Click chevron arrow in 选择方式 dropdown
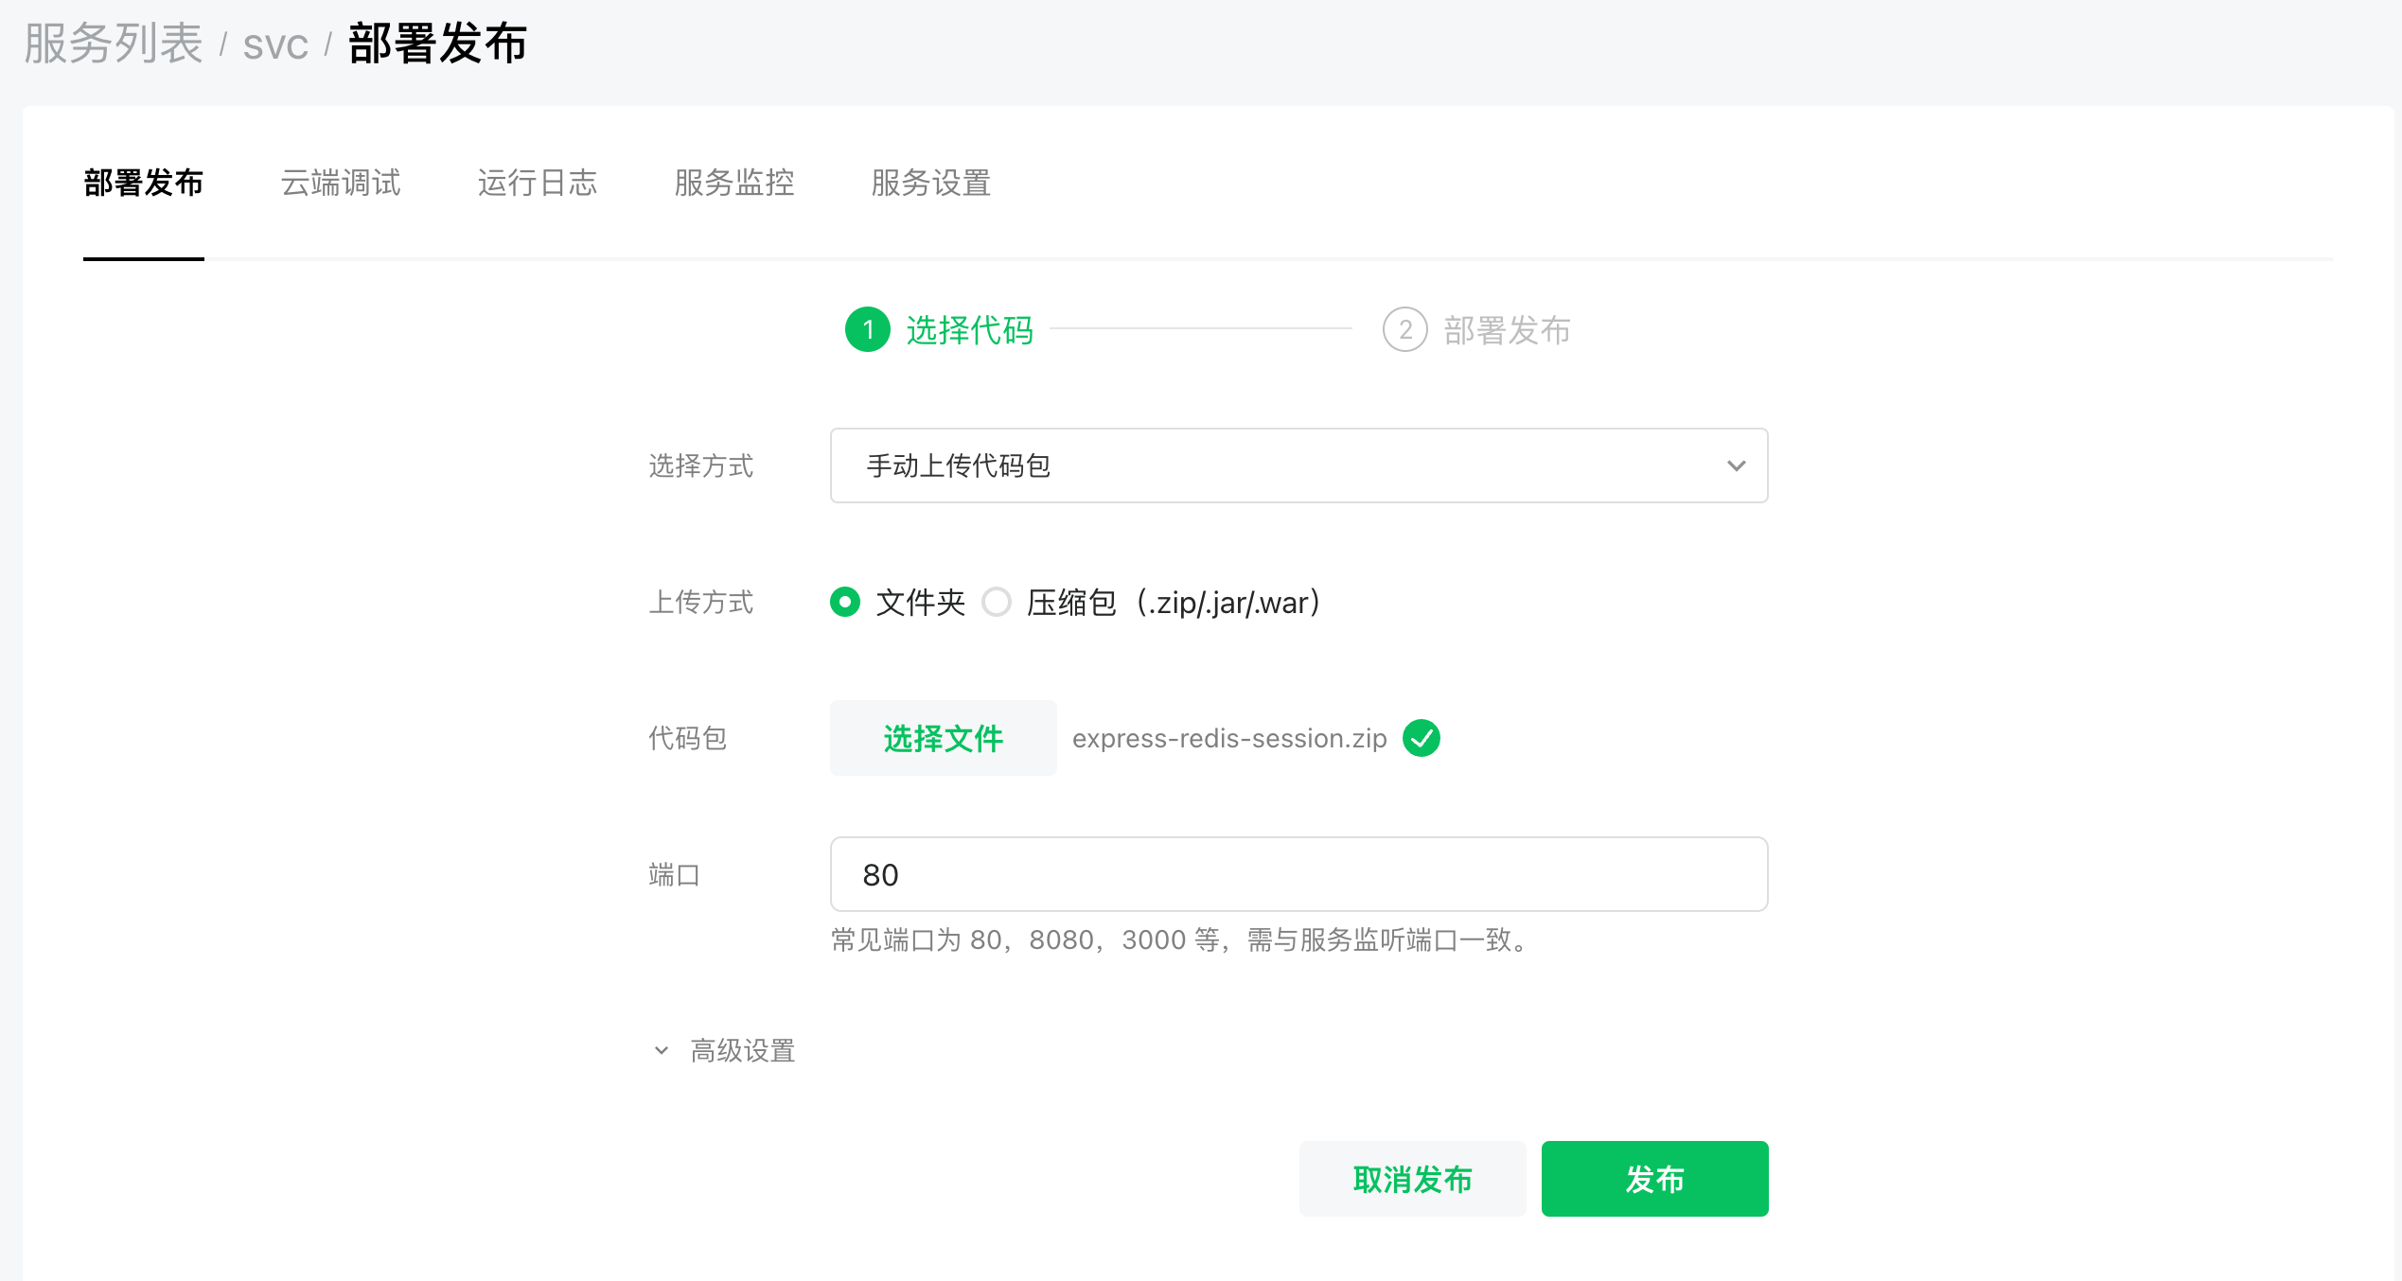Image resolution: width=2402 pixels, height=1281 pixels. 1736,465
